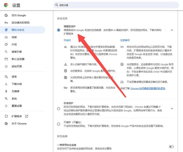The height and width of the screenshot is (152, 183).
Task: Open 语言 settings page
Action: (x=14, y=77)
